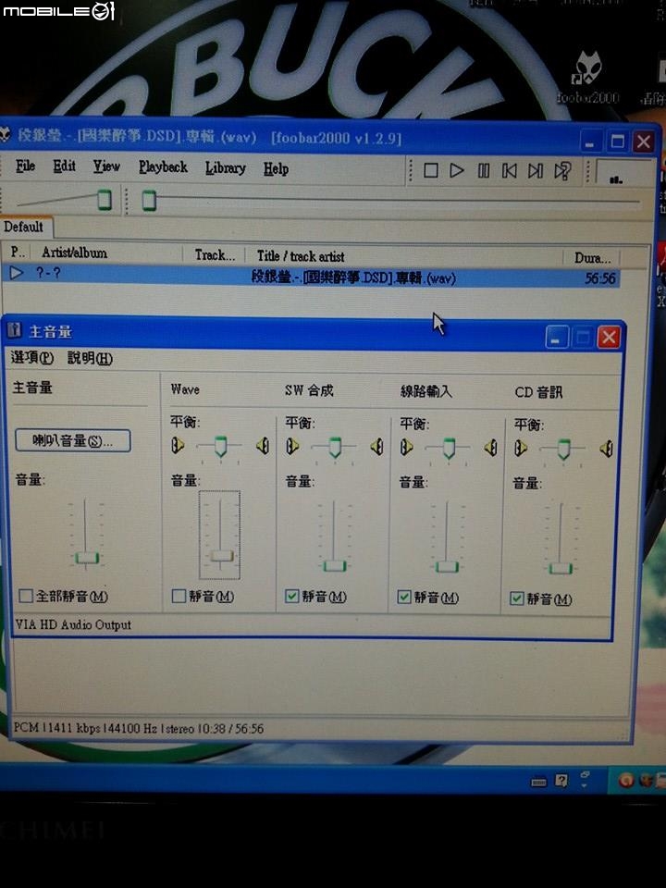The height and width of the screenshot is (888, 666).
Task: Go to previous track in foobar2000
Action: [x=509, y=171]
